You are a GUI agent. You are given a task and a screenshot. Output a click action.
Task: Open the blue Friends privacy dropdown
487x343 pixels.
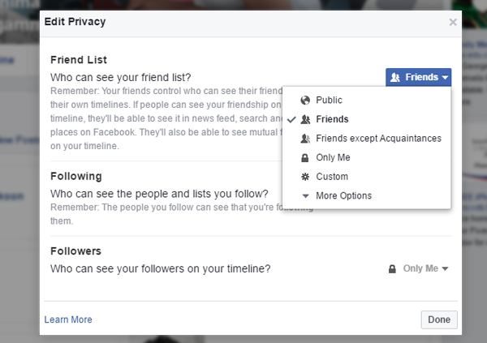(x=418, y=77)
